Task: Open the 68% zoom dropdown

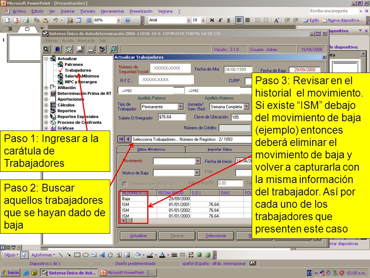Action: [118, 20]
